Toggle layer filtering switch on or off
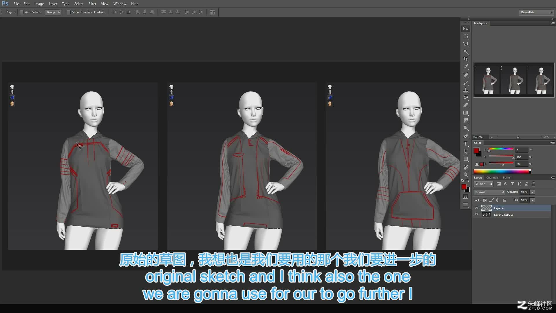Viewport: 556px width, 313px height. (534, 184)
